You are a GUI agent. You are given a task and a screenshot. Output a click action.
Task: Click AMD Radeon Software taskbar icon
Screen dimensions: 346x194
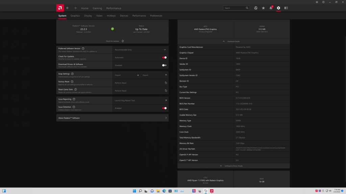click(x=212, y=191)
